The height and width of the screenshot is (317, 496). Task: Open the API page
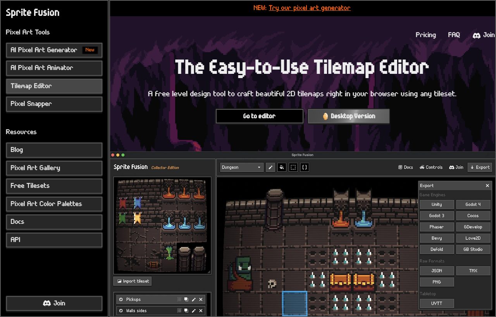(54, 240)
